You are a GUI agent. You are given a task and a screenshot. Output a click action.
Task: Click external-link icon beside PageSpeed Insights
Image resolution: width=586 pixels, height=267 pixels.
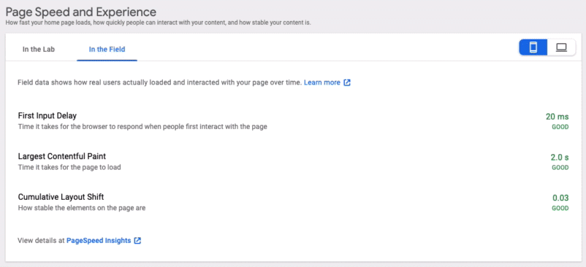pyautogui.click(x=137, y=241)
